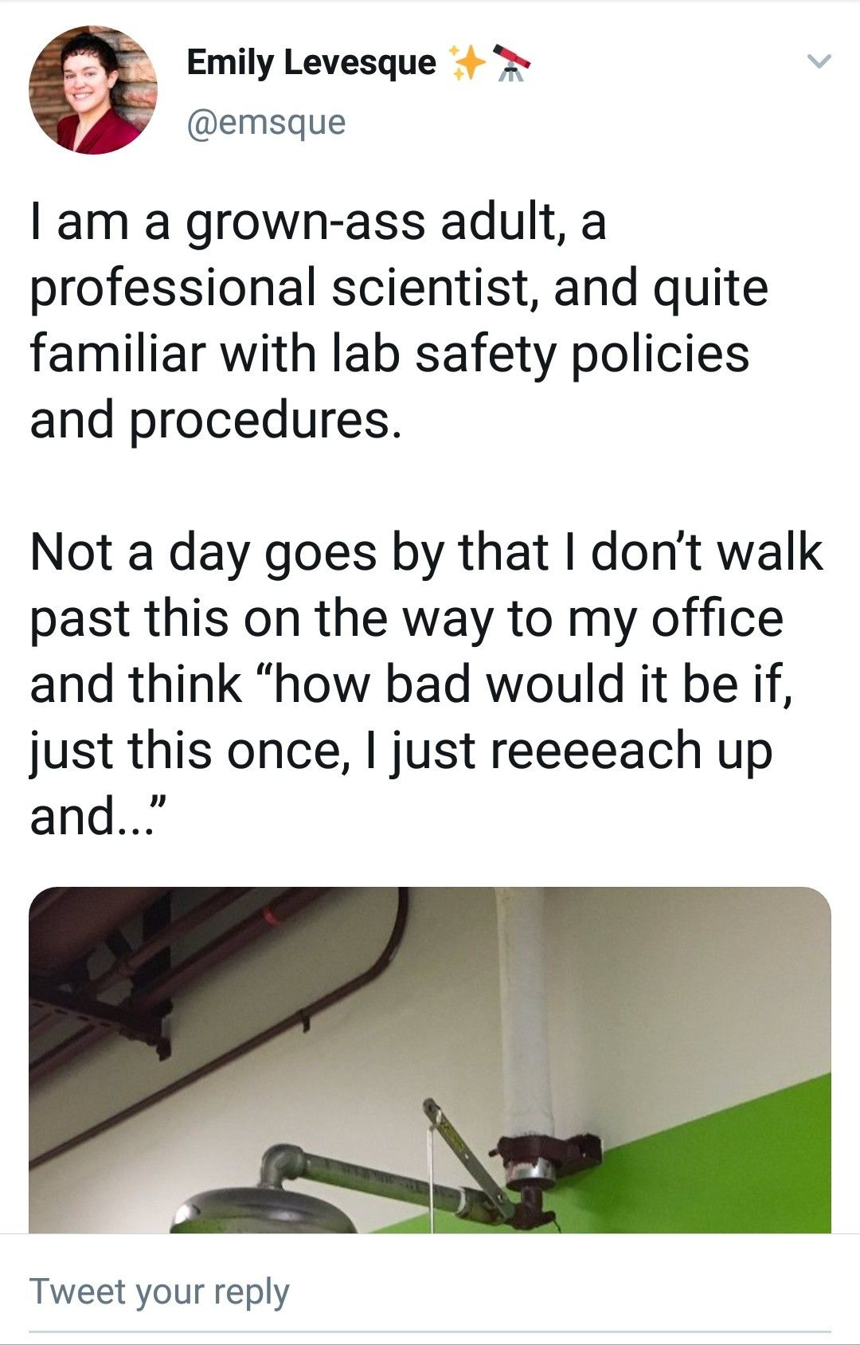
Task: Open the Emily Levesque display name link
Action: click(311, 62)
